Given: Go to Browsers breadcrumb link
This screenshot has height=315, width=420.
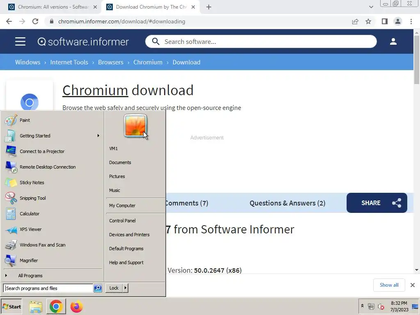Looking at the screenshot, I should coord(111,62).
